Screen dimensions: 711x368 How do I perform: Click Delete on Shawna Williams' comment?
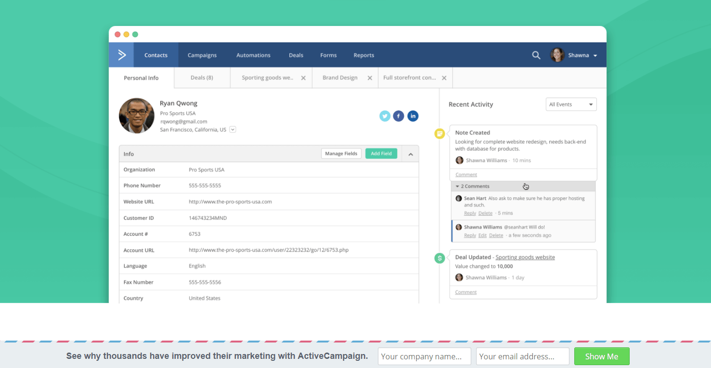(496, 235)
